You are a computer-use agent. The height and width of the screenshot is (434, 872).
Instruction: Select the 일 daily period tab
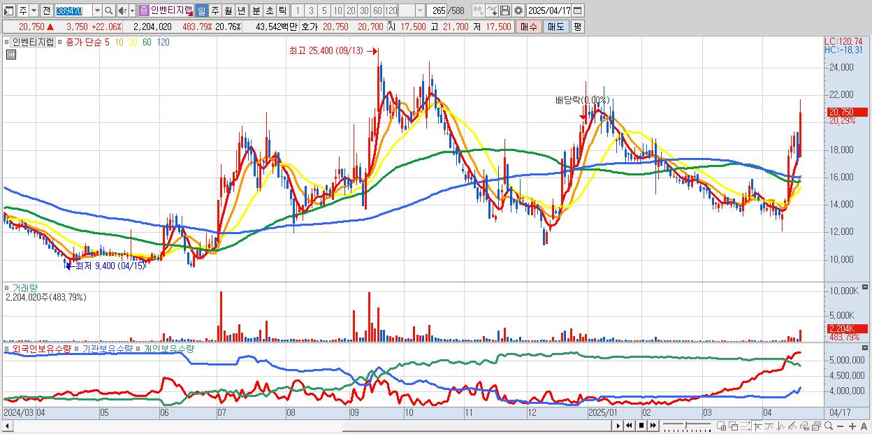click(201, 10)
